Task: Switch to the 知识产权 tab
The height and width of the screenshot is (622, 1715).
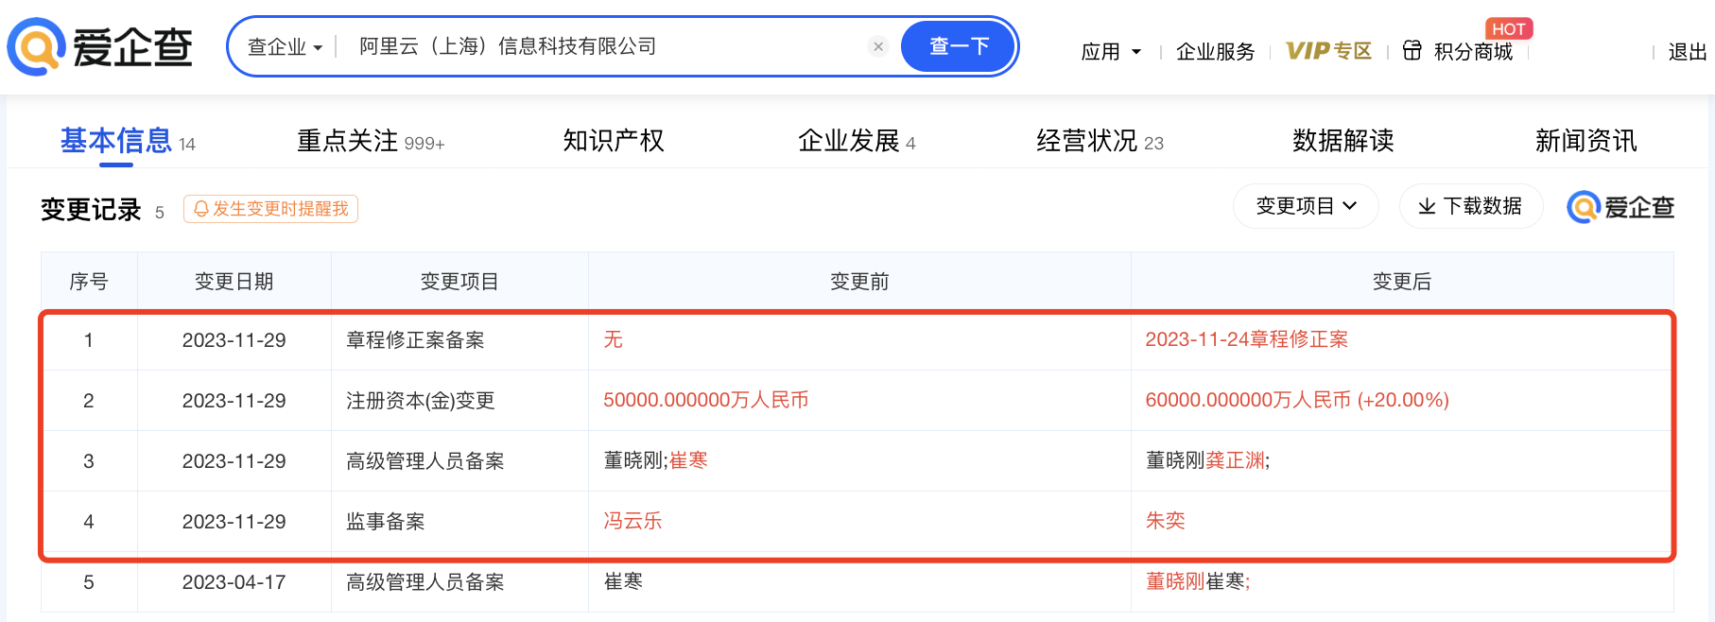Action: [614, 141]
